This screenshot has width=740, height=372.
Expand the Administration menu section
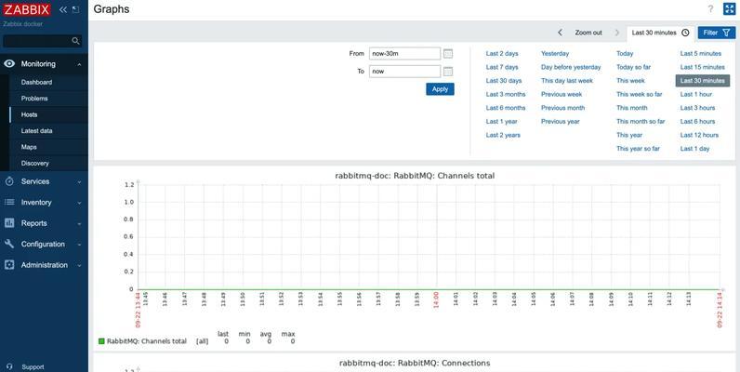coord(79,265)
